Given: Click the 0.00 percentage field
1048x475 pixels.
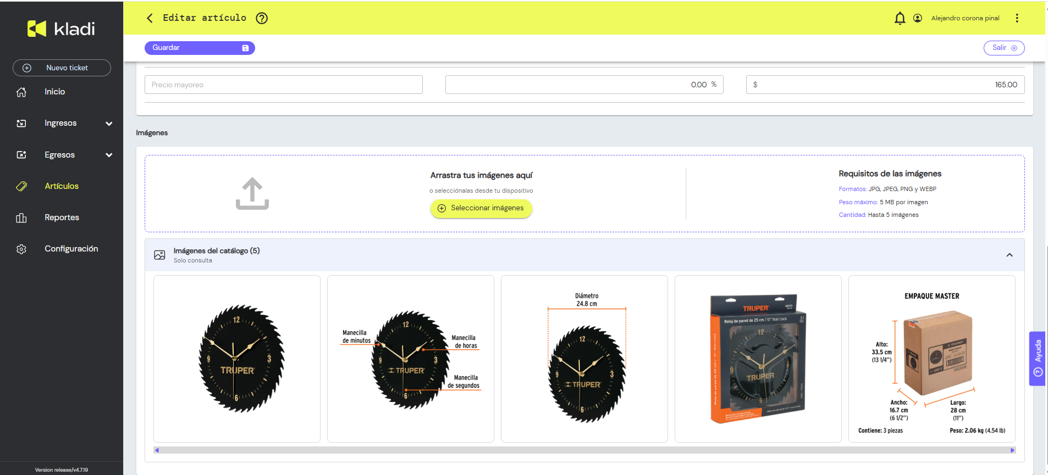Looking at the screenshot, I should pyautogui.click(x=584, y=85).
